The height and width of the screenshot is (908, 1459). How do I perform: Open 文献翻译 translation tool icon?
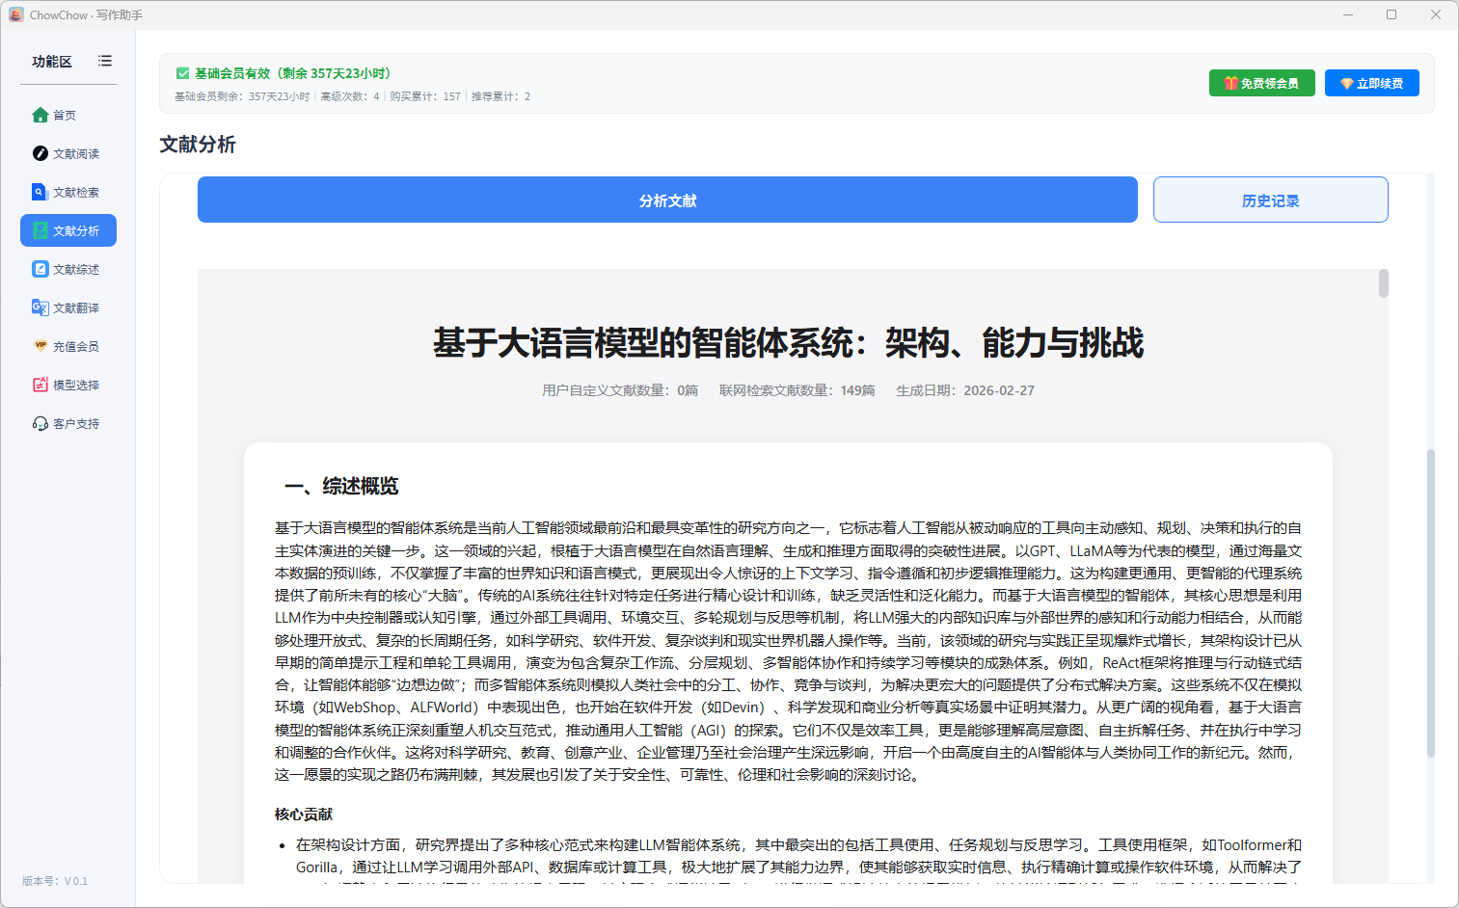tap(39, 307)
